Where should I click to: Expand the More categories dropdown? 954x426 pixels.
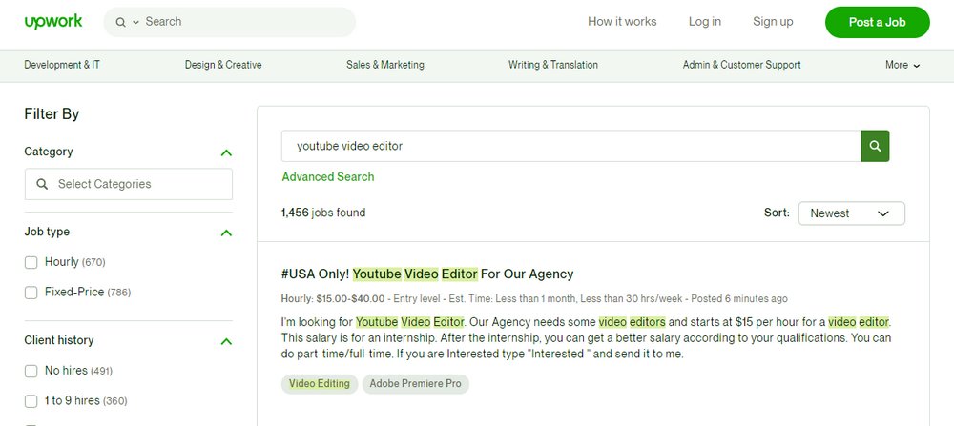click(902, 65)
